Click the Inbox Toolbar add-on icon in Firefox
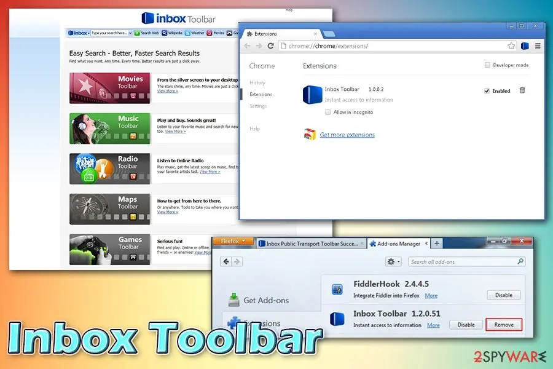Image resolution: width=553 pixels, height=369 pixels. pos(337,319)
